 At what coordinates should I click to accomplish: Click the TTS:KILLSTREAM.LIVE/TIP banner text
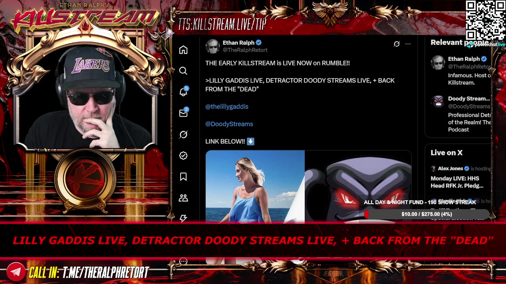[222, 24]
